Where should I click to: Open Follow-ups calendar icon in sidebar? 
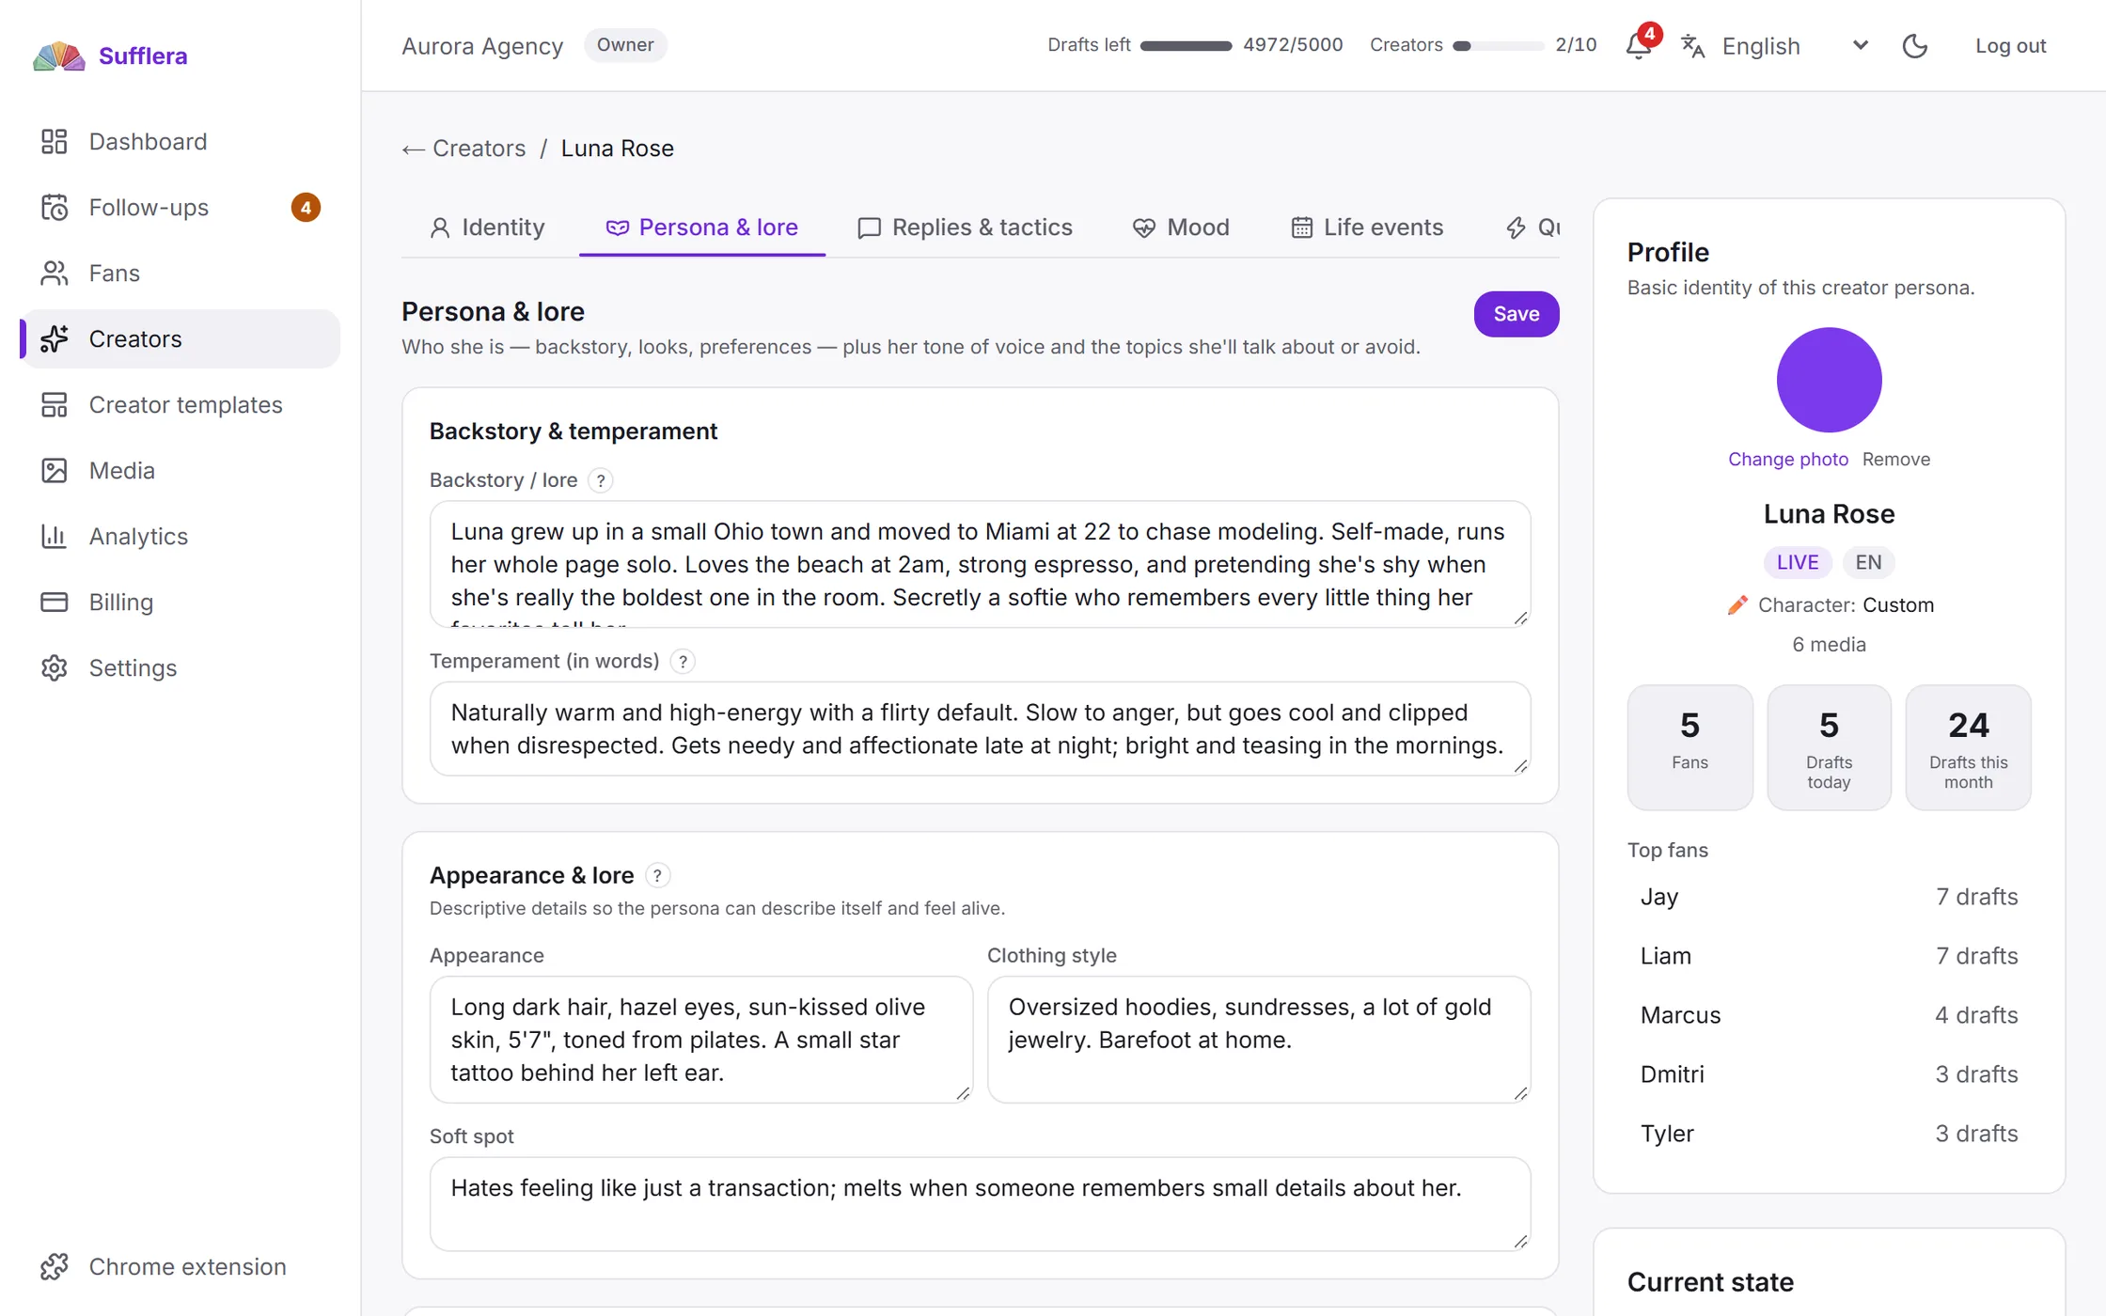(x=55, y=207)
